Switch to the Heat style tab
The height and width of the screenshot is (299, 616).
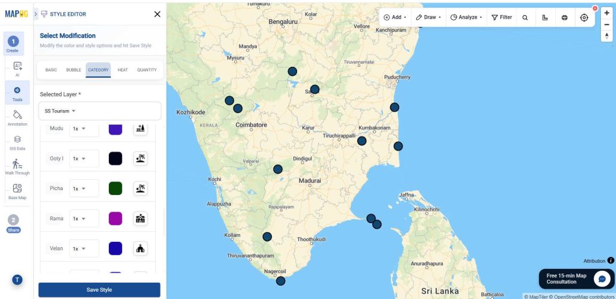coord(123,70)
